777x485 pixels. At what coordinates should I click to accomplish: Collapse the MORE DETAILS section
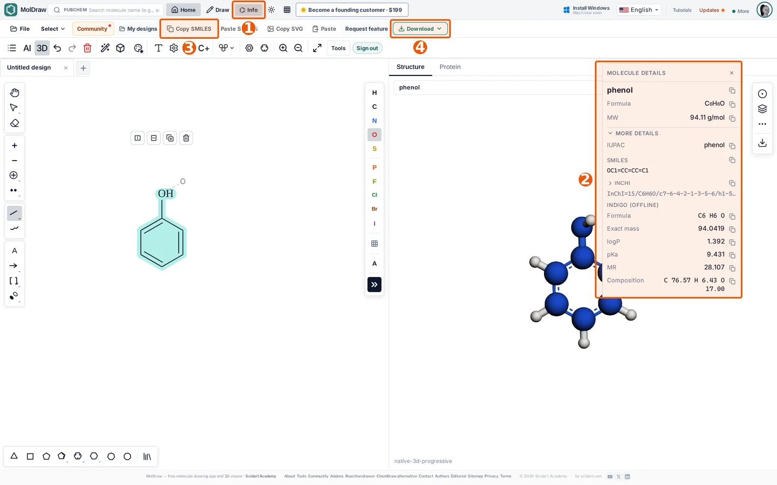(632, 133)
